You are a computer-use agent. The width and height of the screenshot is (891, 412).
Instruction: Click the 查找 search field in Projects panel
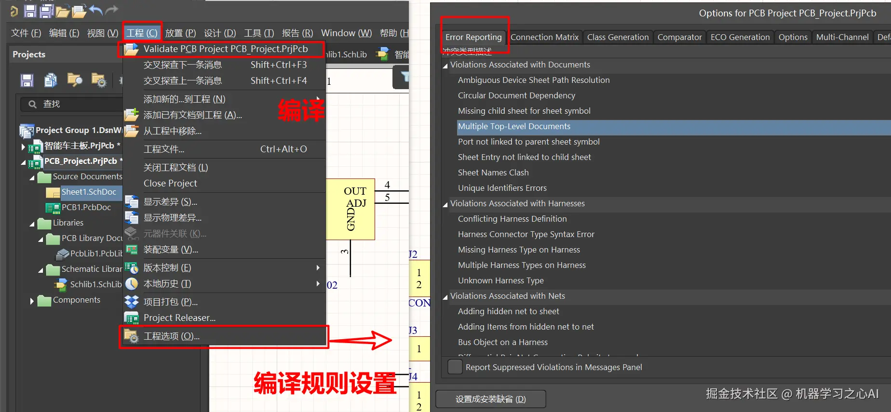pyautogui.click(x=72, y=104)
